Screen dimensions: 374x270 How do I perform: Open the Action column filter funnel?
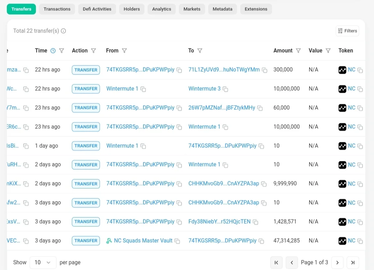click(x=93, y=51)
